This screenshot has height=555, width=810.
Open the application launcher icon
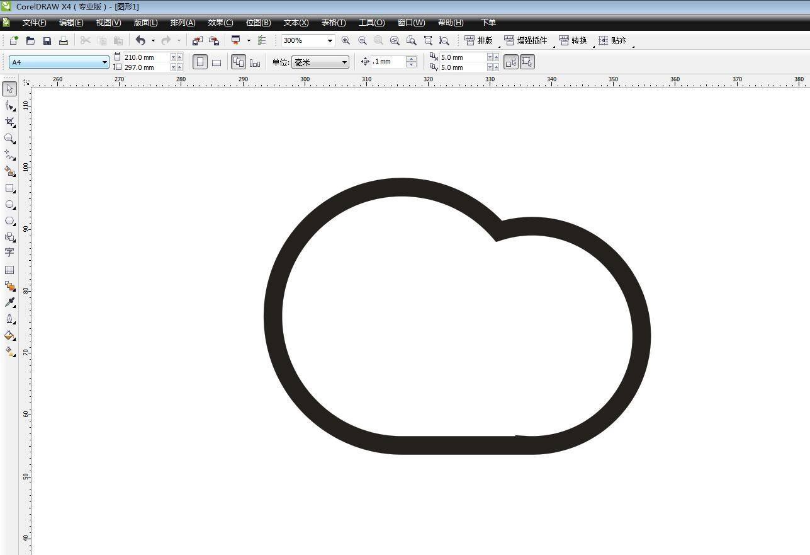pyautogui.click(x=236, y=40)
